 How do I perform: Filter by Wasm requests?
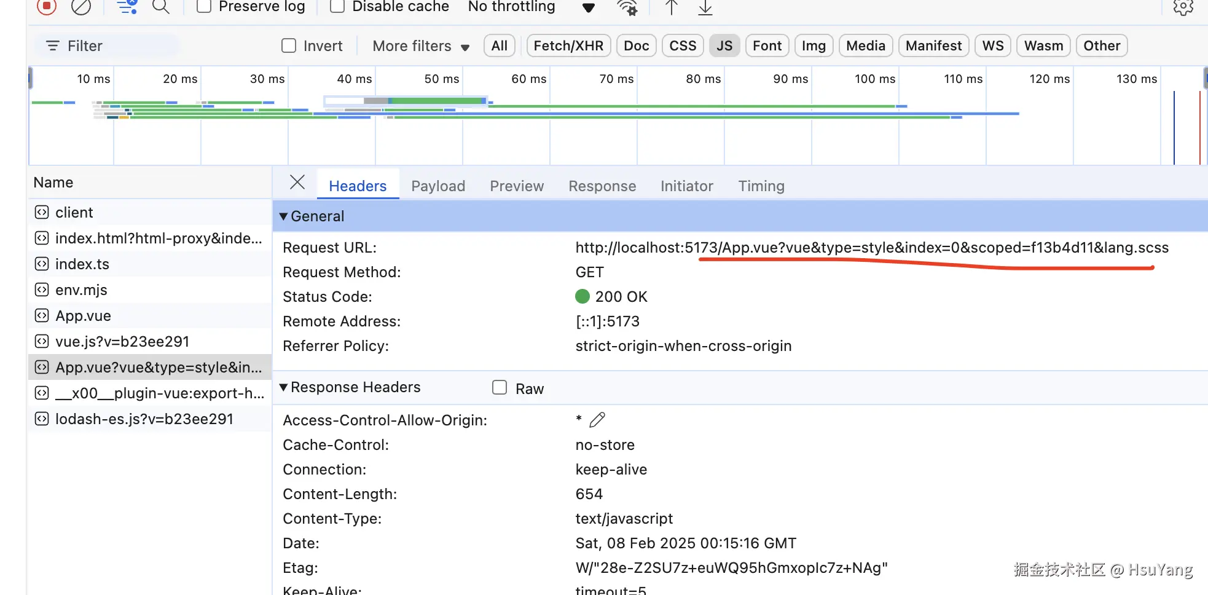[x=1044, y=45]
